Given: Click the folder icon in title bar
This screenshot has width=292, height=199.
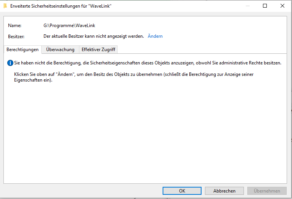Looking at the screenshot, I should (x=5, y=6).
